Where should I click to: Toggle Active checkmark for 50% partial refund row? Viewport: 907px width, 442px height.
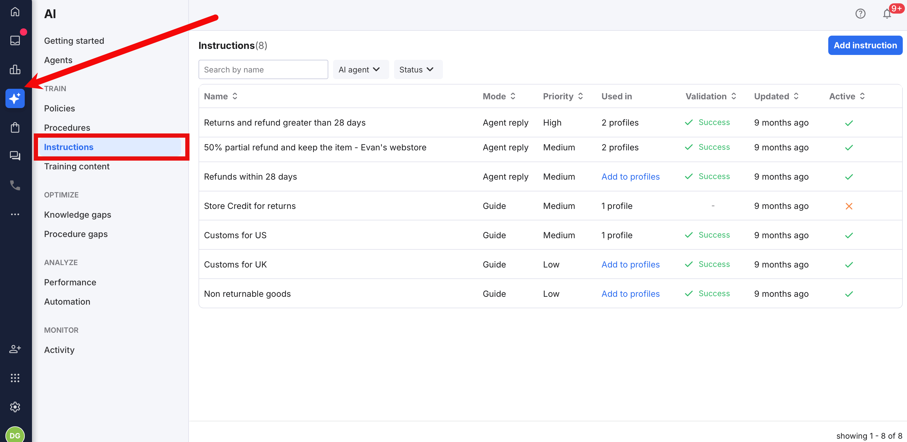(849, 148)
